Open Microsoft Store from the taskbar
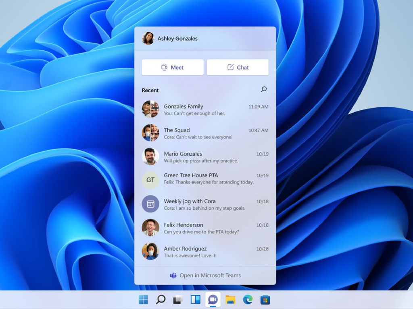Image resolution: width=413 pixels, height=309 pixels. pos(265,299)
